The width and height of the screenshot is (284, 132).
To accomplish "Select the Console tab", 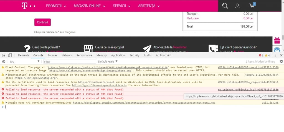I will 38,55.
